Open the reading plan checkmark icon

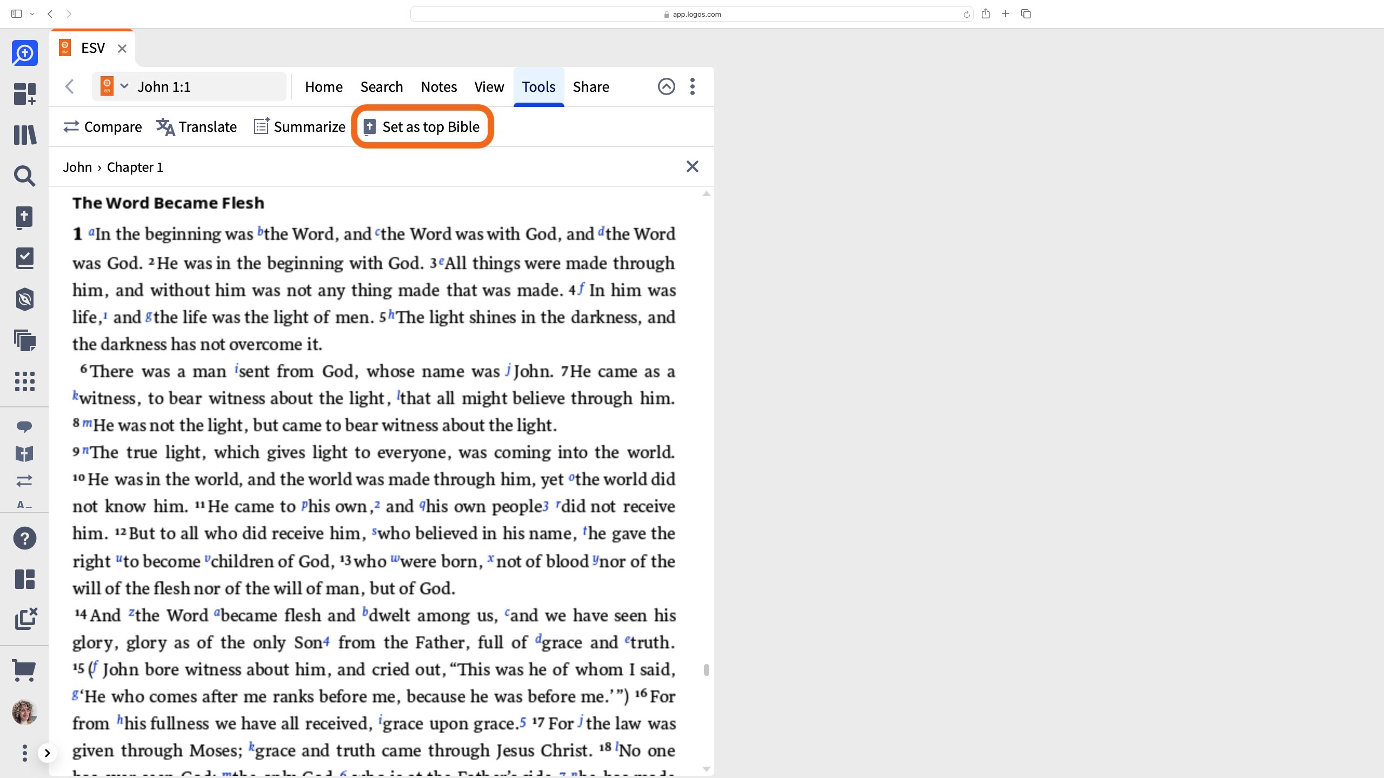click(x=25, y=258)
